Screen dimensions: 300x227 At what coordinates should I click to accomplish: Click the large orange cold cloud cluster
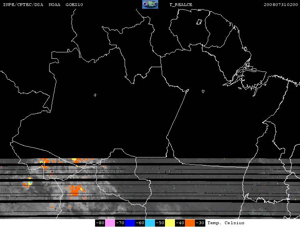point(76,191)
